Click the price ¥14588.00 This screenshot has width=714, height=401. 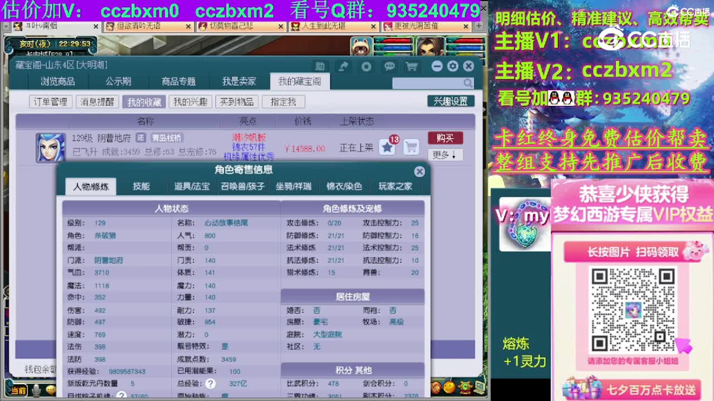click(x=305, y=149)
